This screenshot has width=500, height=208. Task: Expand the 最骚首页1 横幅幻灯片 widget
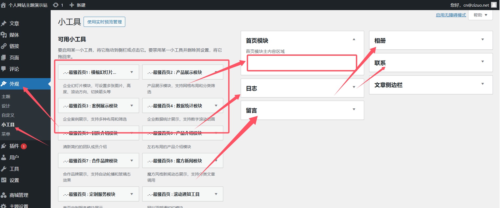tap(132, 72)
